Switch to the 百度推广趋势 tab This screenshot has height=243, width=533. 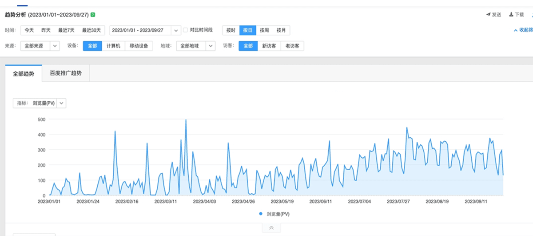[66, 73]
